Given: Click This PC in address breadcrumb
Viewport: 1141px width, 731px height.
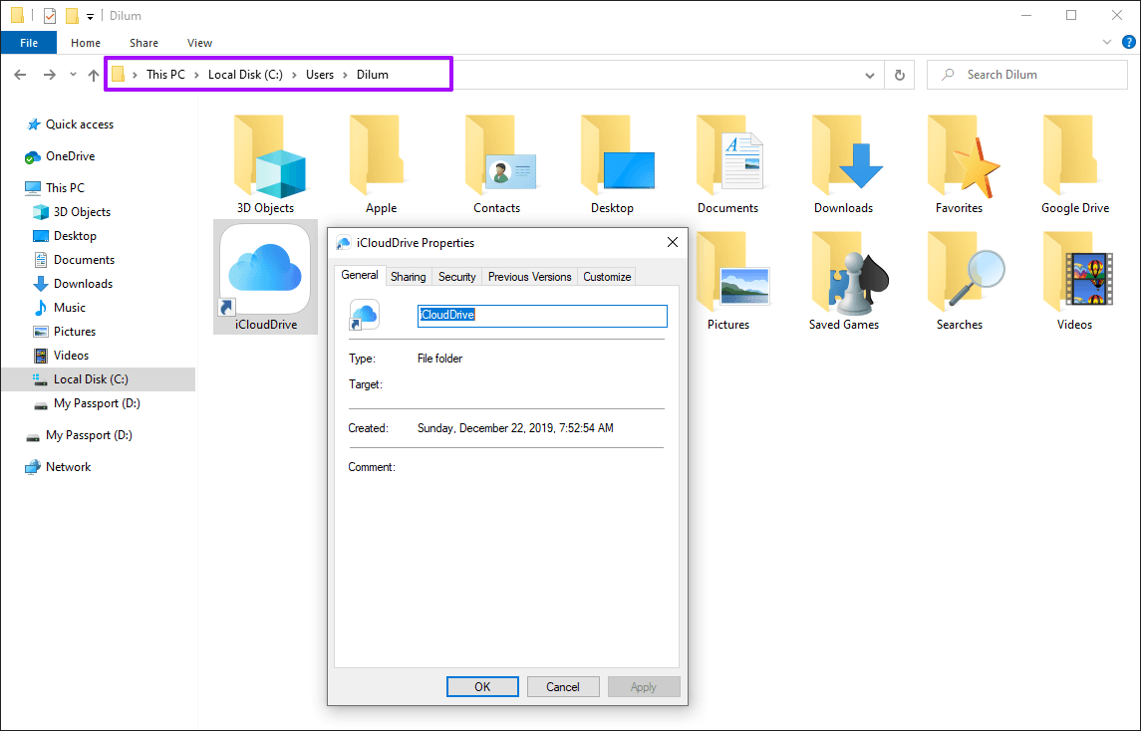Looking at the screenshot, I should click(165, 75).
